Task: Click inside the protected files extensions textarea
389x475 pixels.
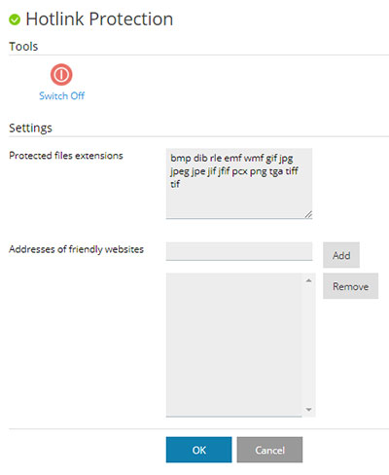Action: click(239, 183)
